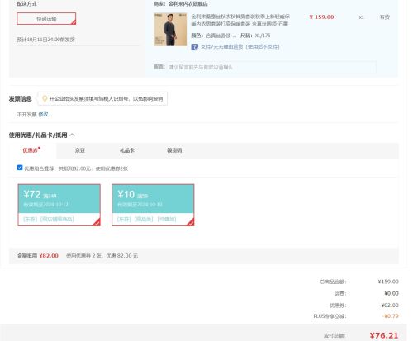Screen dimensions: 413x341
Task: Click the red checkmark corner on ¥72 coupon
Action: (x=97, y=222)
